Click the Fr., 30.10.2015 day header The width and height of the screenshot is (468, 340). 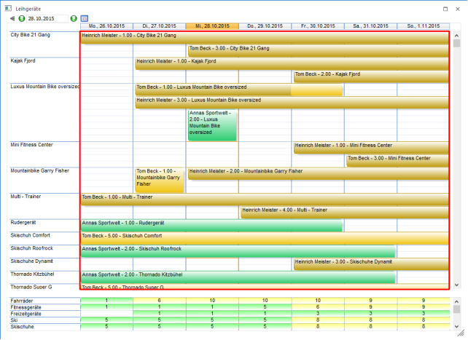point(318,25)
